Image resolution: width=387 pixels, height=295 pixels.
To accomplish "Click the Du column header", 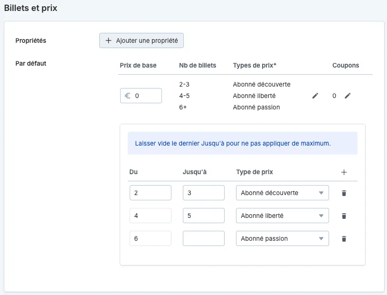I will (133, 172).
